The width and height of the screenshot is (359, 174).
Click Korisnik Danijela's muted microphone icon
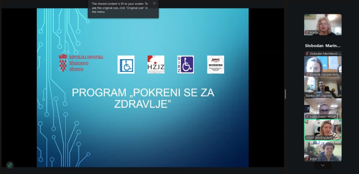(x=307, y=74)
